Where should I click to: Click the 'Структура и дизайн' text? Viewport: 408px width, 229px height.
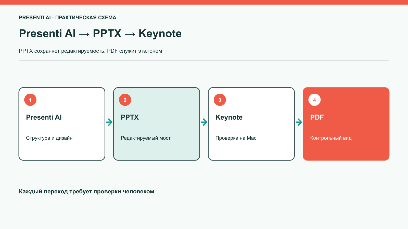(x=49, y=138)
